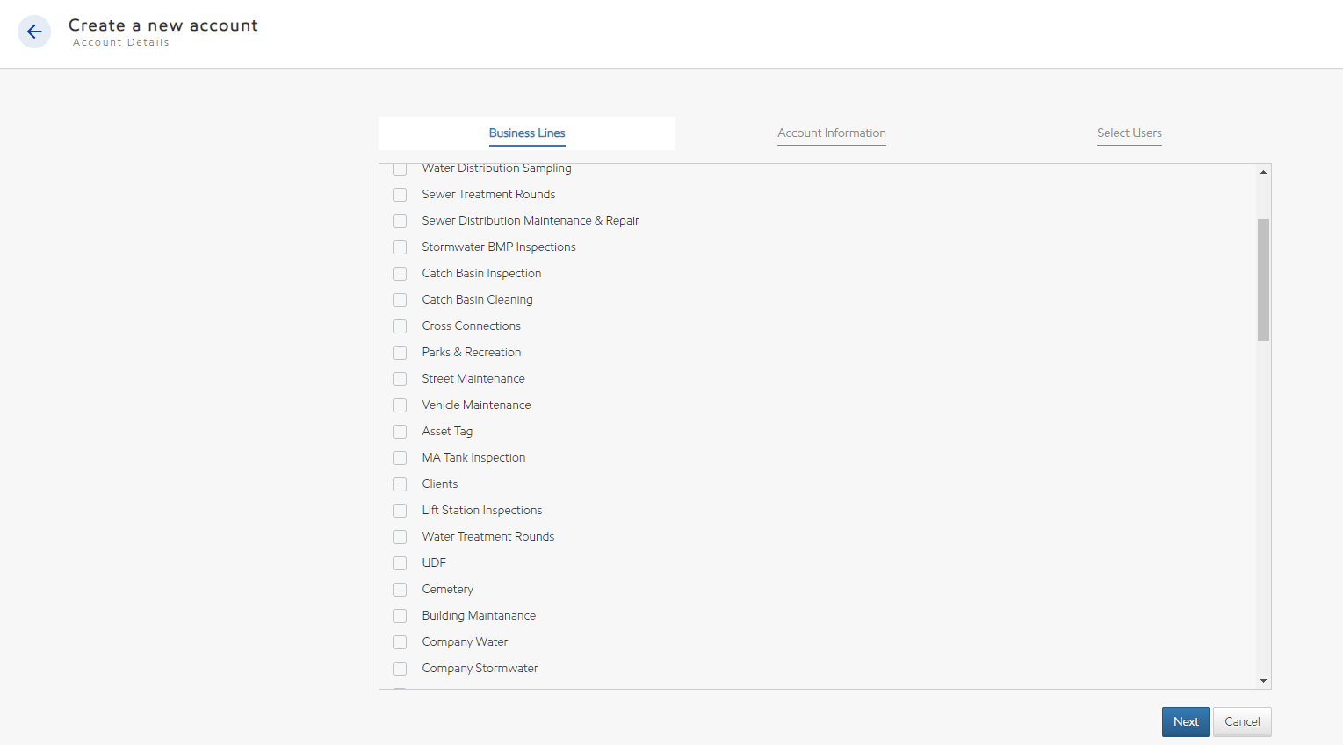Image resolution: width=1343 pixels, height=745 pixels.
Task: Enable the Street Maintenance checkbox
Action: [400, 379]
